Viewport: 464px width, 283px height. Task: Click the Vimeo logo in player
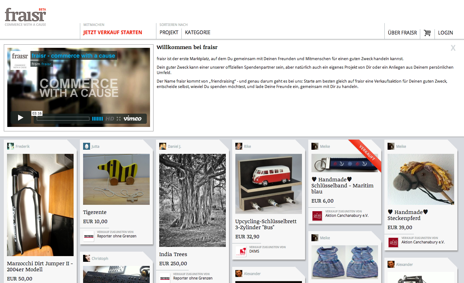click(x=133, y=119)
